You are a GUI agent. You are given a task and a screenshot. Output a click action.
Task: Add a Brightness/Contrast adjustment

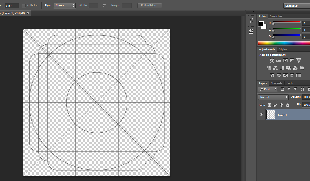272,61
